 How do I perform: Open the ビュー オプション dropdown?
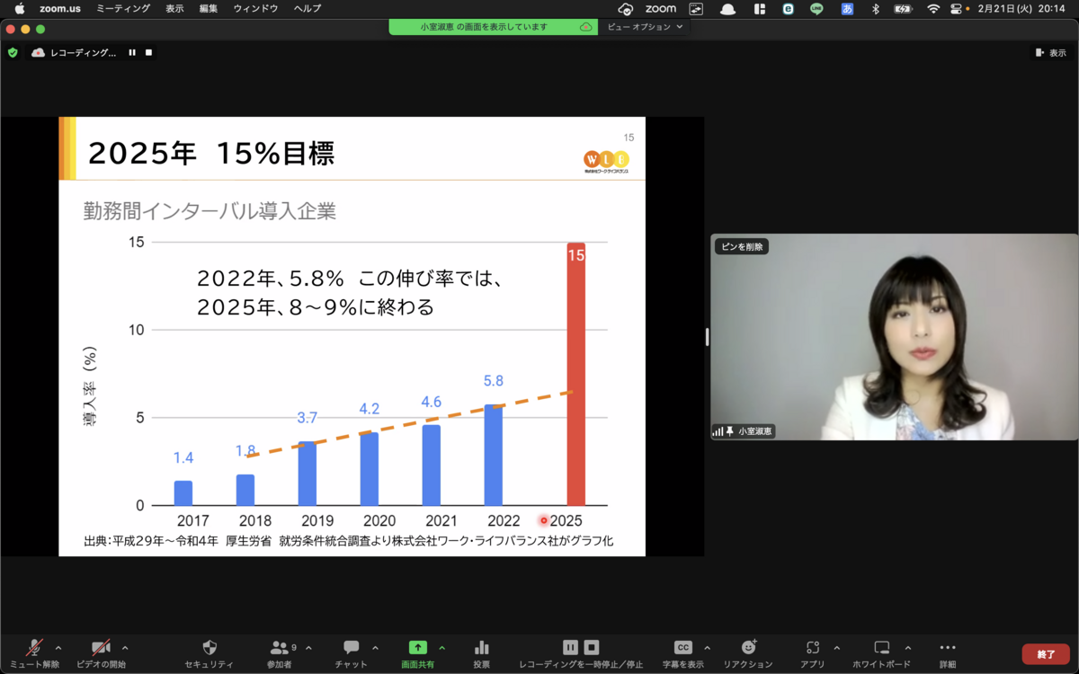pyautogui.click(x=645, y=27)
